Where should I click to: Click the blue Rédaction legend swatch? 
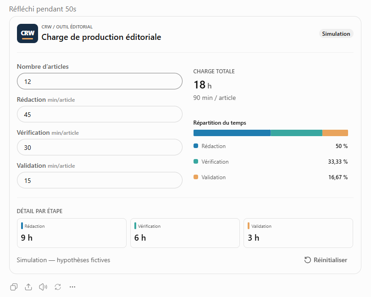pyautogui.click(x=196, y=146)
